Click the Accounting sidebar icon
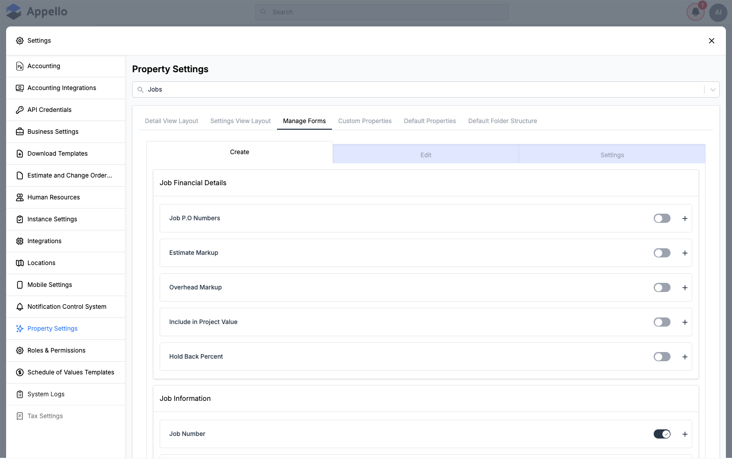 pyautogui.click(x=20, y=66)
